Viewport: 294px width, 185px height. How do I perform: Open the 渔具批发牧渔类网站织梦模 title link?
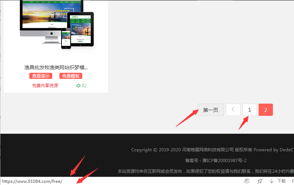pyautogui.click(x=56, y=67)
